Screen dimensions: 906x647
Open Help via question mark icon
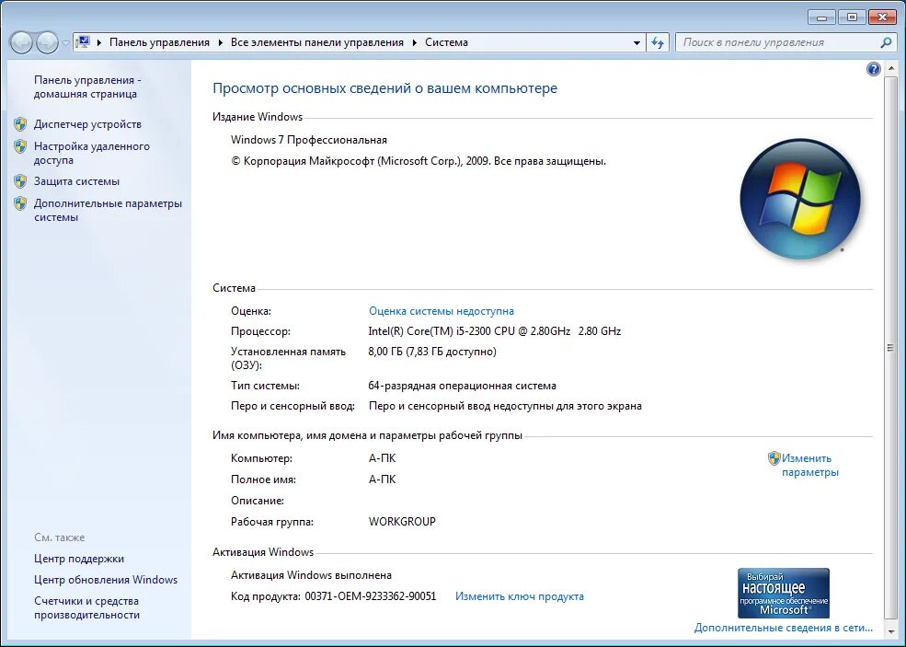pyautogui.click(x=874, y=69)
